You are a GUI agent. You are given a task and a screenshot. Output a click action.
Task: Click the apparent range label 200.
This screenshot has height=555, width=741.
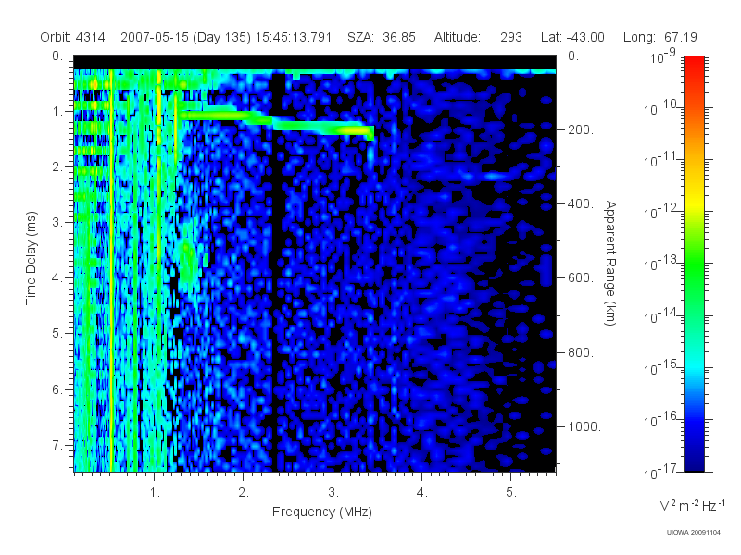coord(581,129)
